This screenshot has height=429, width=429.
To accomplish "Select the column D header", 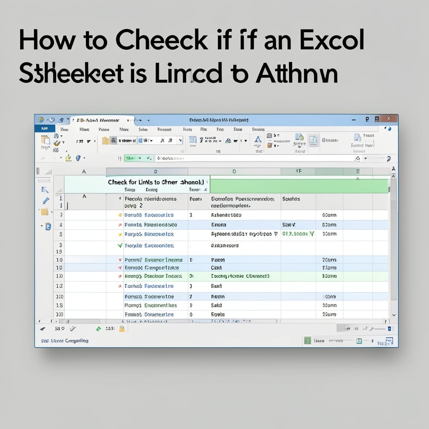I will (x=234, y=171).
